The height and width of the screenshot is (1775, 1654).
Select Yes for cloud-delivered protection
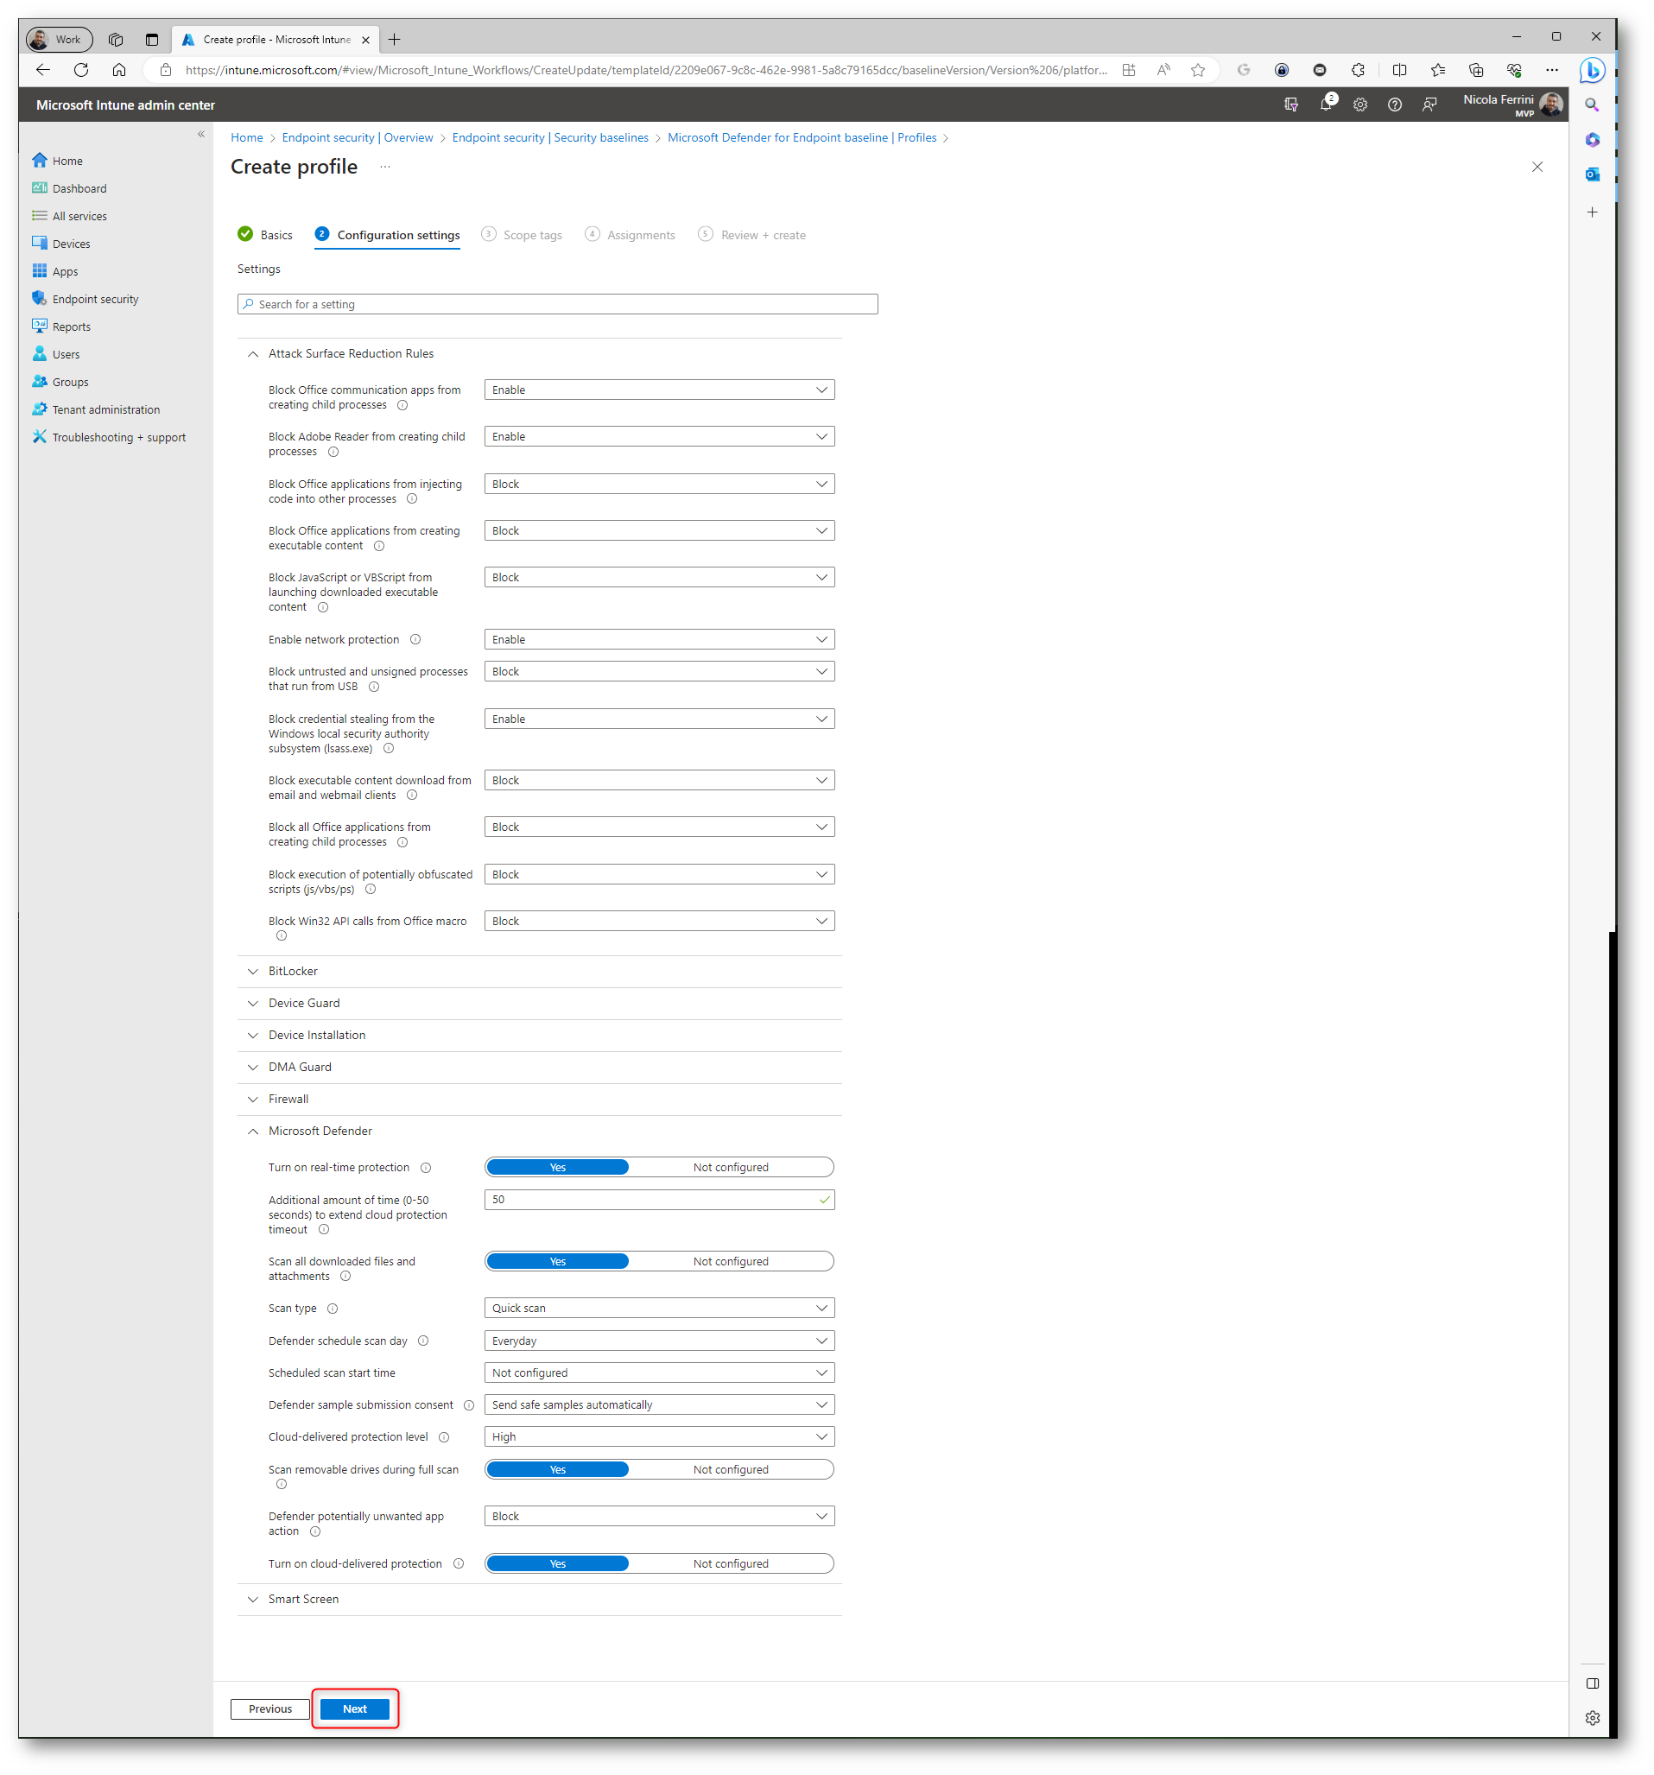(x=557, y=1563)
